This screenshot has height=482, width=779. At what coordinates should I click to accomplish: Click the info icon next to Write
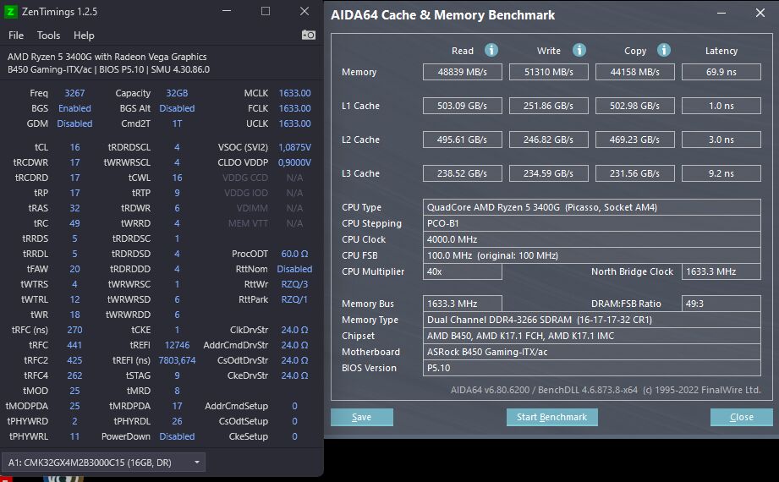point(579,51)
